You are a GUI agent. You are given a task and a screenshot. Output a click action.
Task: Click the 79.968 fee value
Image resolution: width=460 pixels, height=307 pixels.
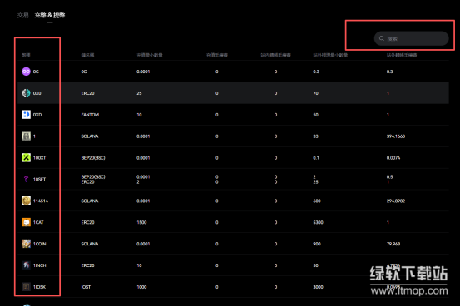393,244
